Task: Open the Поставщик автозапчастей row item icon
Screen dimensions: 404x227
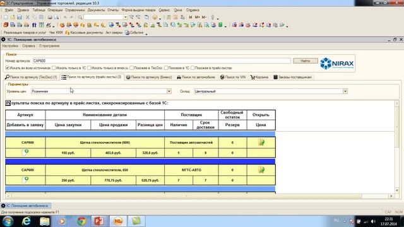Action: pyautogui.click(x=261, y=143)
